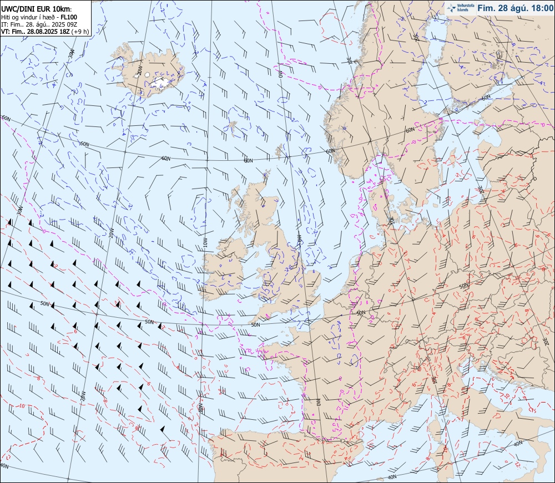This screenshot has height=483, width=555.
Task: Click the 'IT: Fim.. 28. ágú.. 2025 09Z' line
Action: click(x=39, y=24)
